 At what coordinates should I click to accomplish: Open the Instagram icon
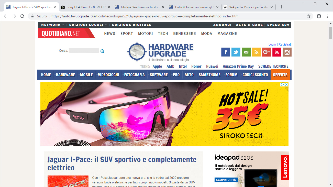click(x=287, y=52)
